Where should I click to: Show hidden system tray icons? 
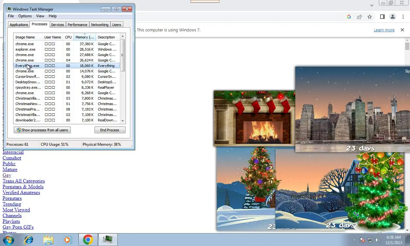354,240
